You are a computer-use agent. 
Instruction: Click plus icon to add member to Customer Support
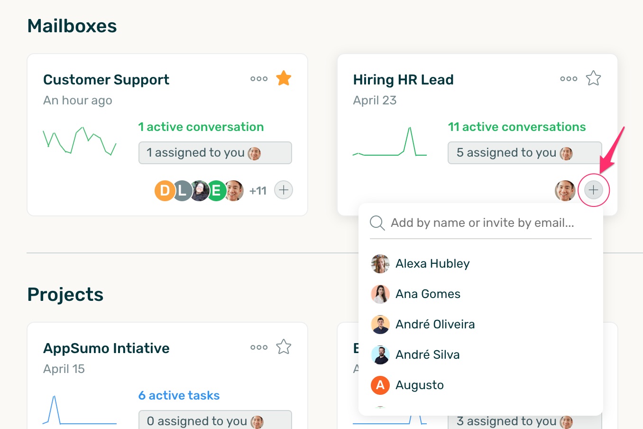tap(284, 190)
